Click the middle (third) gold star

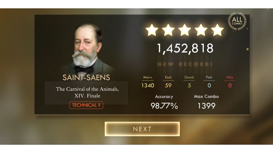(x=185, y=30)
